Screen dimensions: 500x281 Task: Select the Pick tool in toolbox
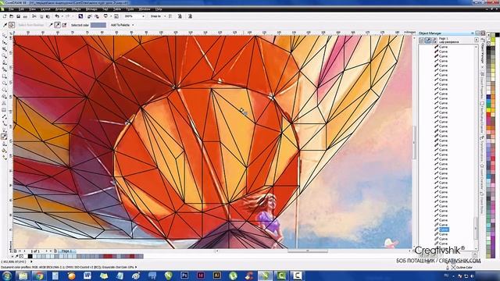[5, 35]
